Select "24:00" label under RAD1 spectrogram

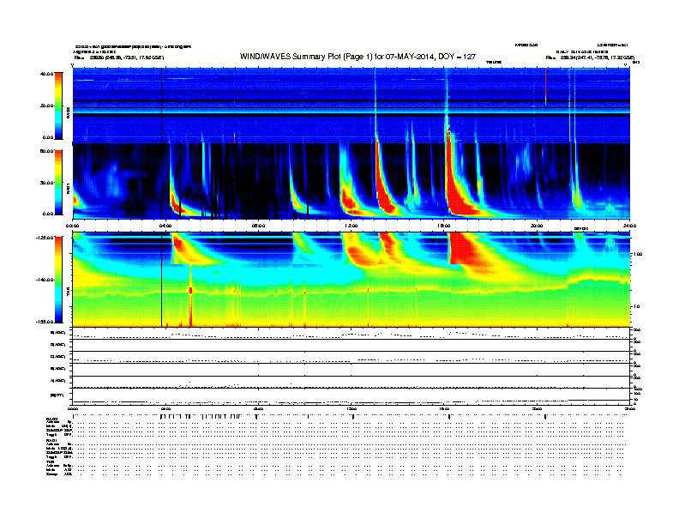click(x=629, y=226)
